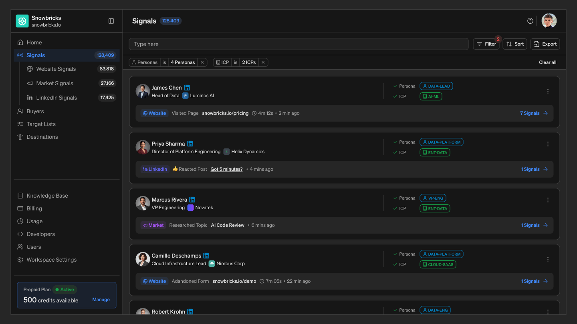Open the three-dot menu for James Chen
Image resolution: width=577 pixels, height=324 pixels.
(x=548, y=91)
